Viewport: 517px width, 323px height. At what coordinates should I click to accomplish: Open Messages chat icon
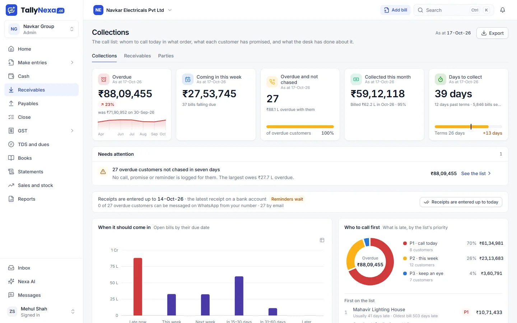11,295
